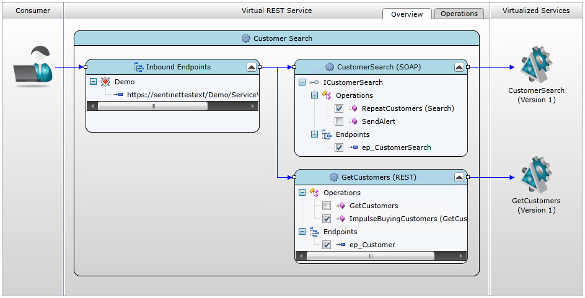Collapse the CustomerSearch (SOAP) panel

point(459,67)
